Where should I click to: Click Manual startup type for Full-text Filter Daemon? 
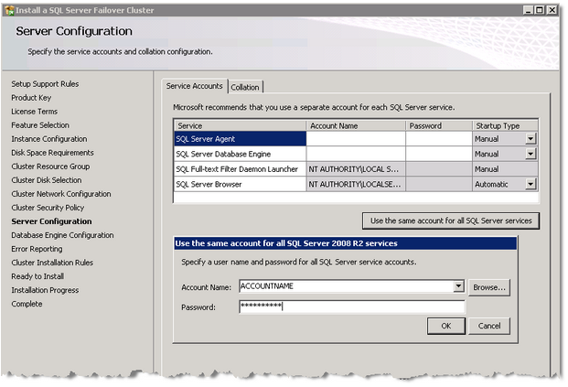point(505,169)
